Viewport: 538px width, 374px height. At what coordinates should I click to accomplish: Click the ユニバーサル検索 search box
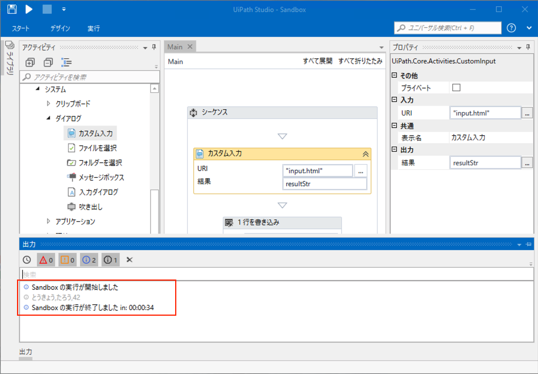point(448,28)
